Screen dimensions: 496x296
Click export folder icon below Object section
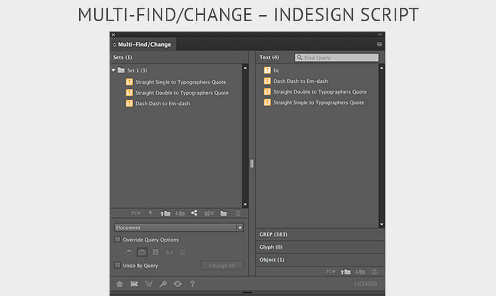360,272
